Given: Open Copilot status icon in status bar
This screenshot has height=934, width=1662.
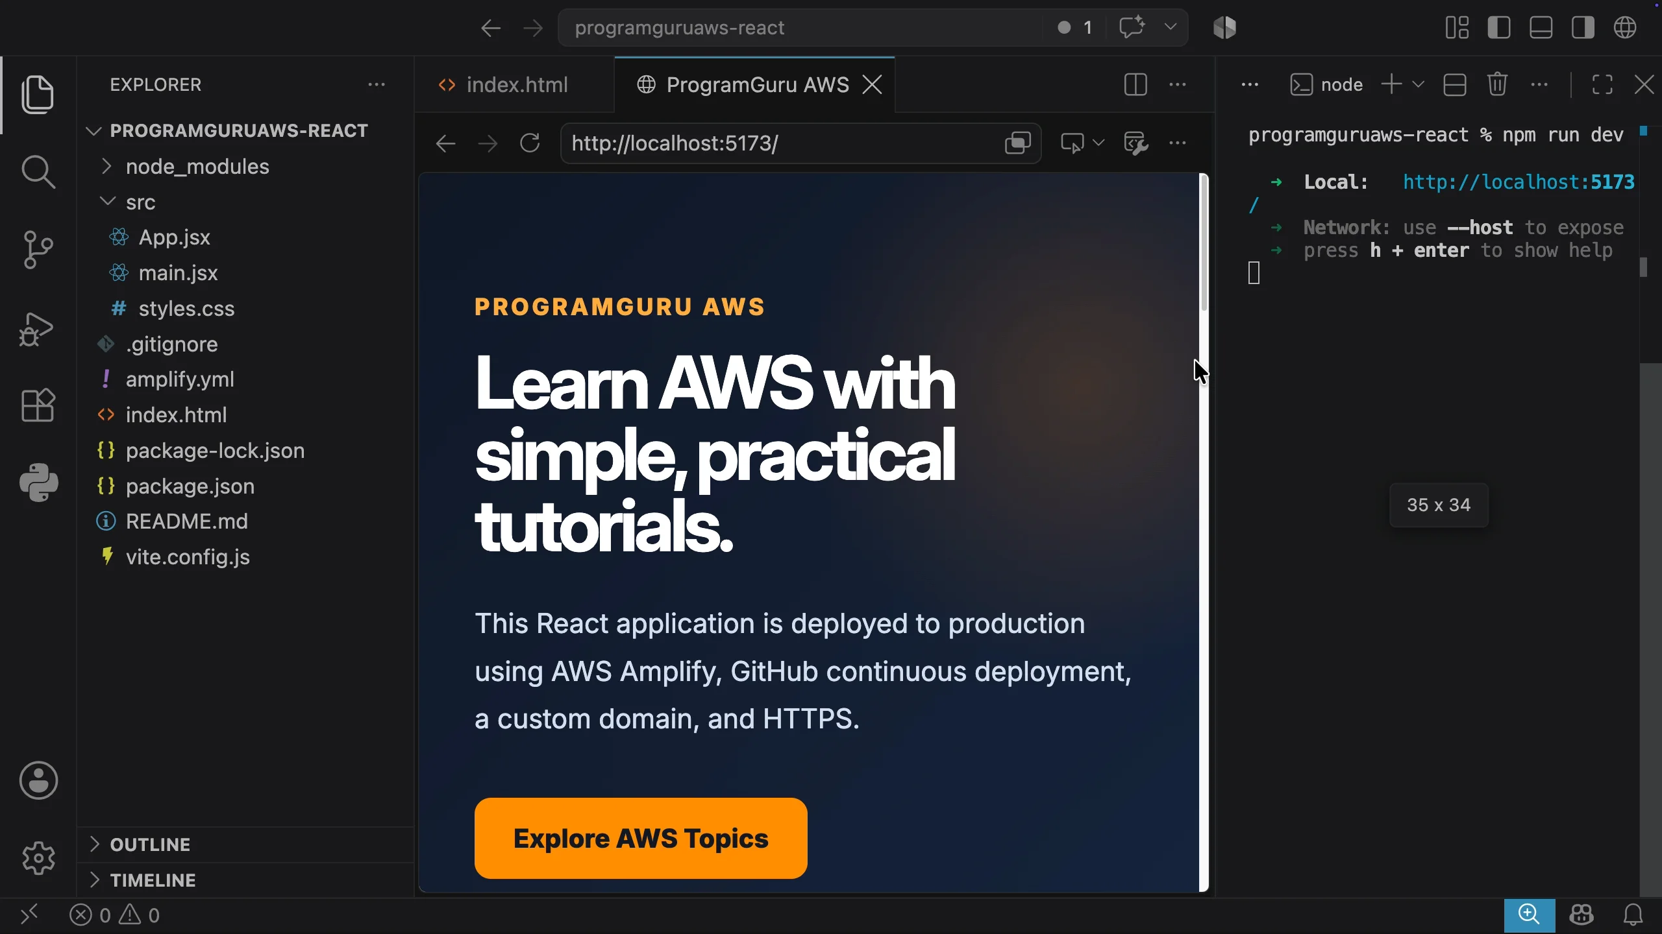Looking at the screenshot, I should 1581,915.
